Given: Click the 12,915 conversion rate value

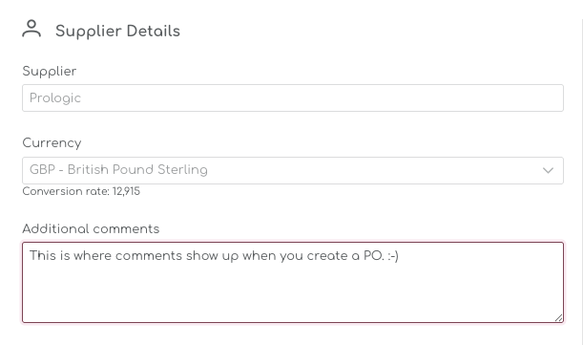Looking at the screenshot, I should pos(126,191).
